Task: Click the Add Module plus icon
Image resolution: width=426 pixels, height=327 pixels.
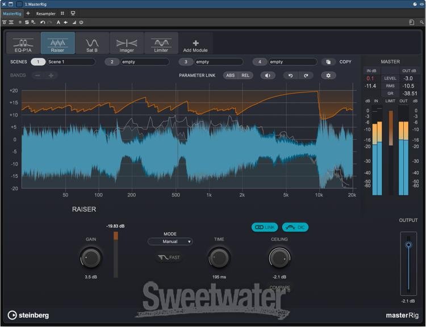Action: [x=195, y=43]
